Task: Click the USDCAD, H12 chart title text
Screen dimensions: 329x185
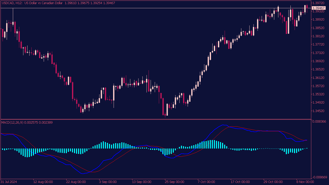Action: coord(58,3)
